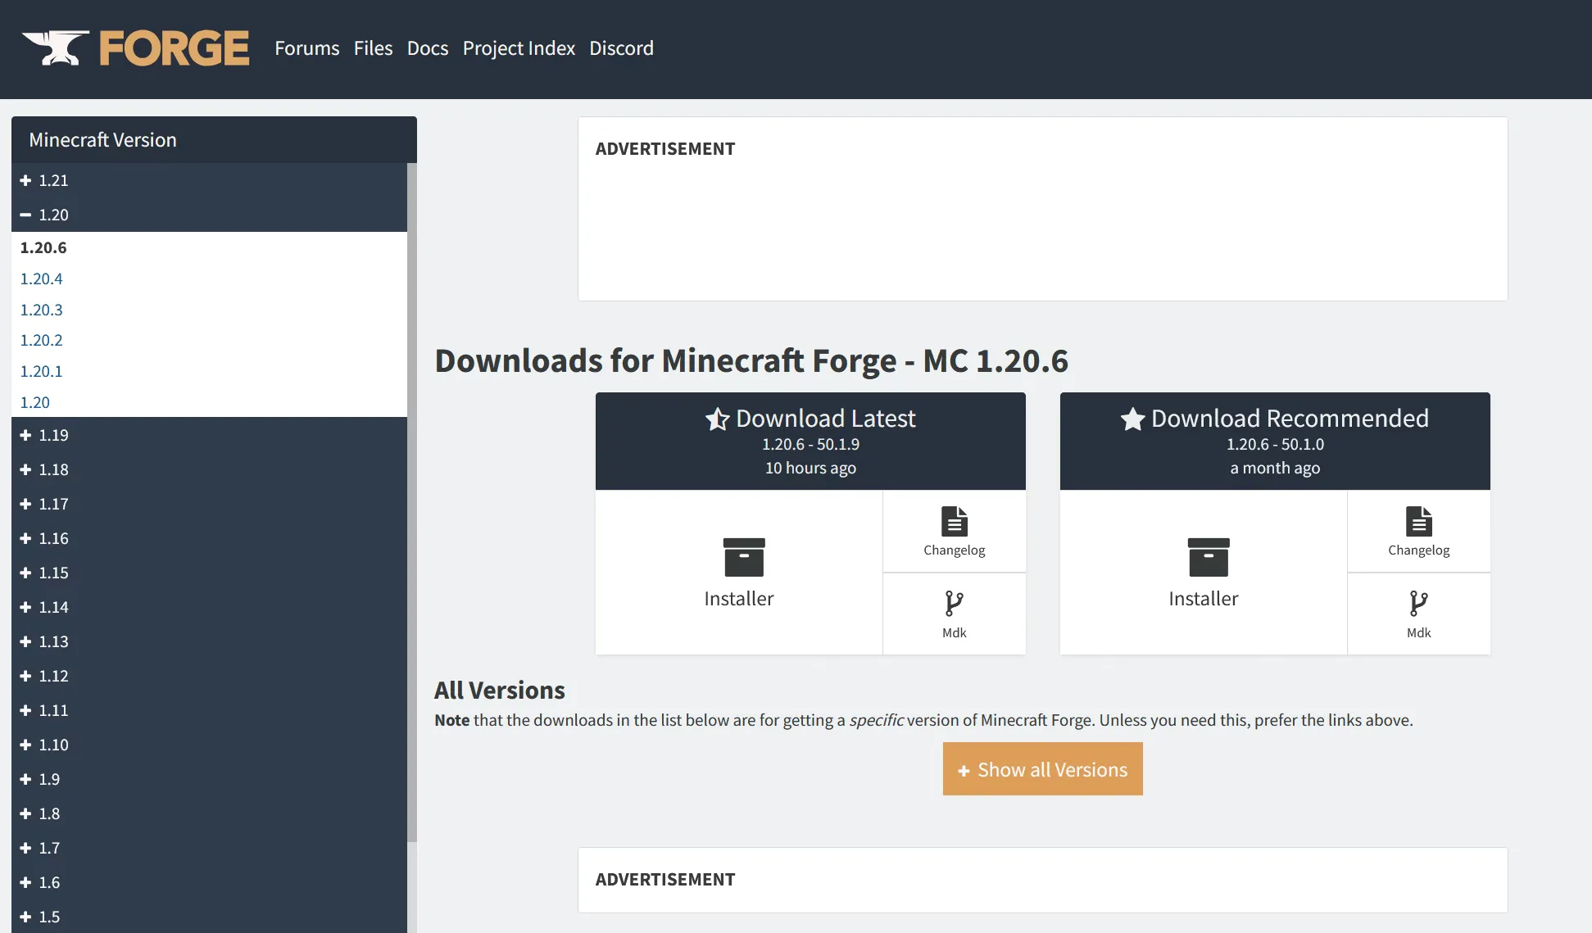Click the half-star Download Latest icon
The height and width of the screenshot is (933, 1592).
pos(717,419)
